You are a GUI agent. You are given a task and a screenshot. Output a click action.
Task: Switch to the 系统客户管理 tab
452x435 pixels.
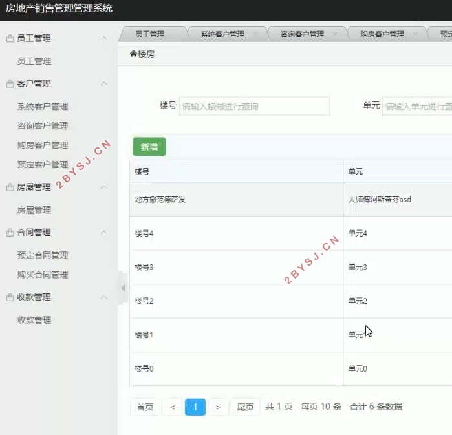222,34
